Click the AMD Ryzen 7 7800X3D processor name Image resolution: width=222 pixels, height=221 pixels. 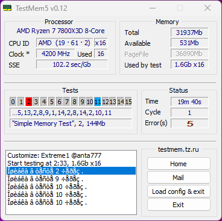tap(60, 31)
